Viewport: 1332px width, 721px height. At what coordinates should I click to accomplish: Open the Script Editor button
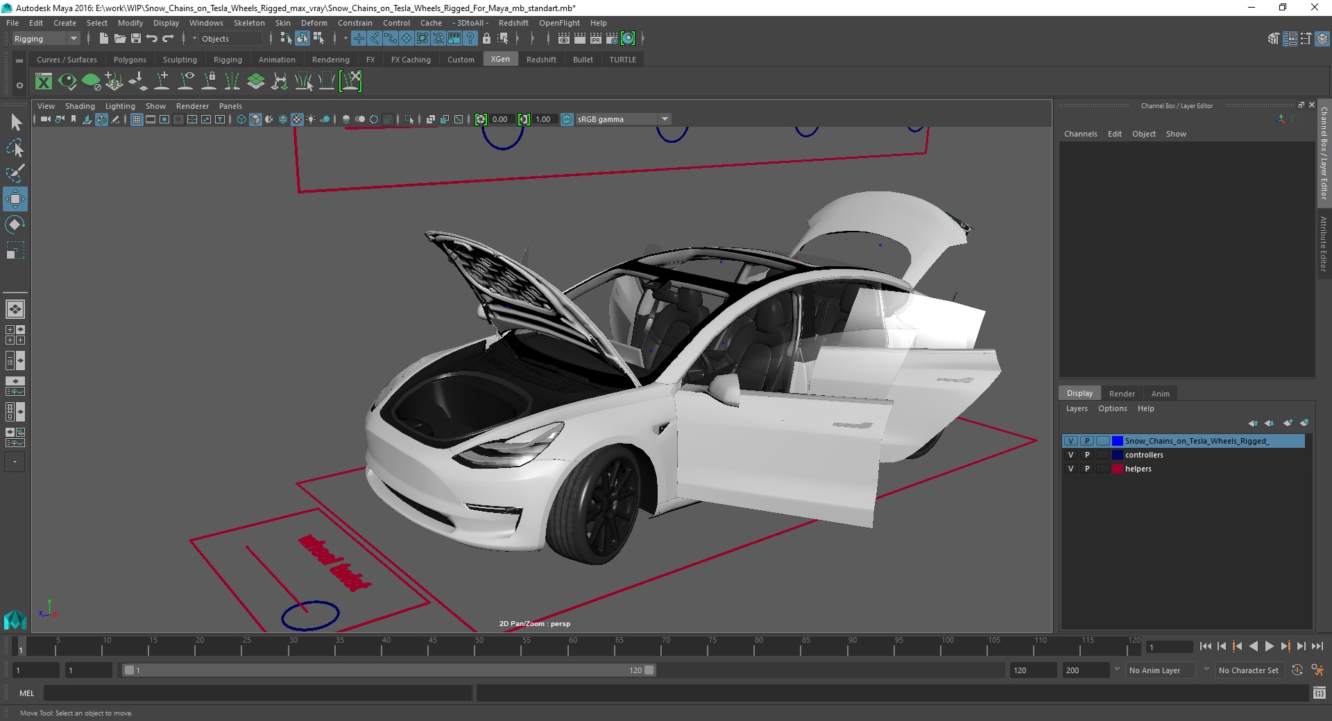click(1319, 693)
